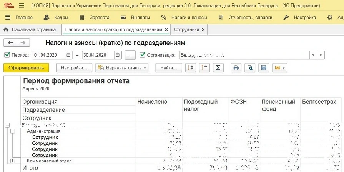This screenshot has height=172, width=344.
Task: Toggle the Организация checkbox
Action: tap(143, 55)
